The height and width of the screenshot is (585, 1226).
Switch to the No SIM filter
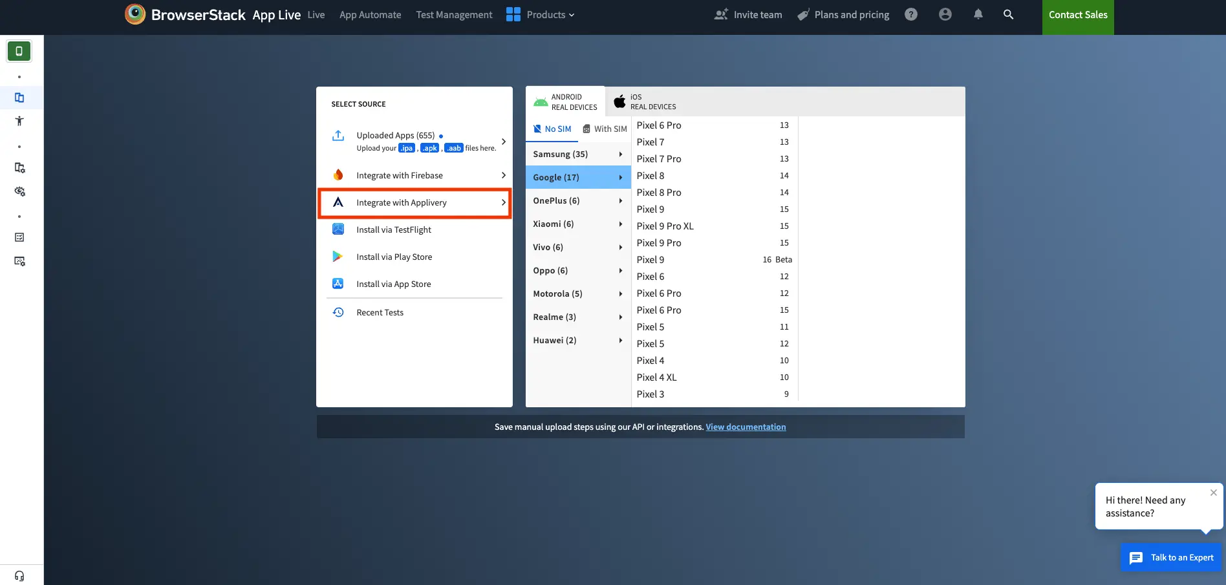[x=552, y=129]
